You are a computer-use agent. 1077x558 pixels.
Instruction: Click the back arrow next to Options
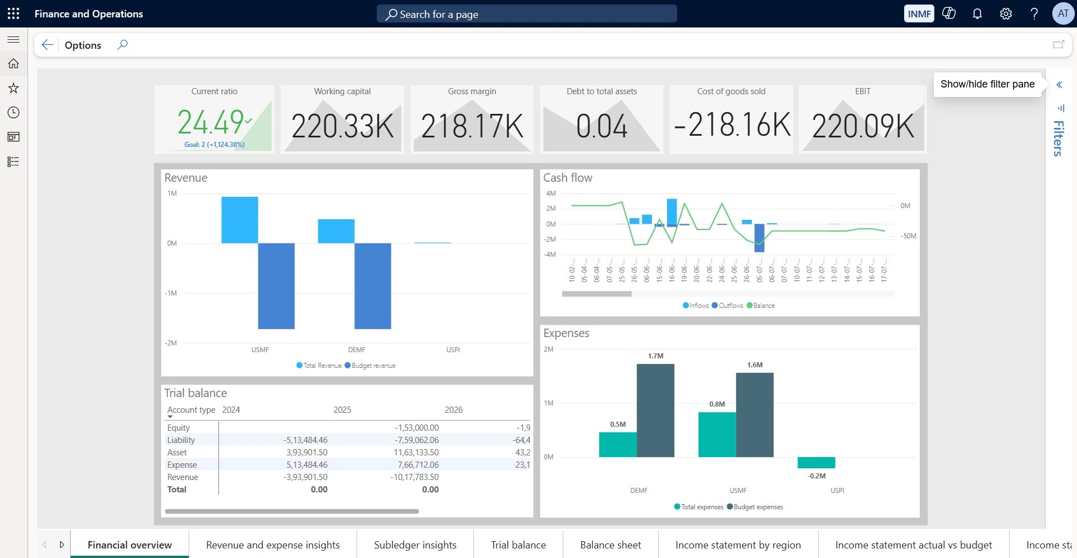pyautogui.click(x=47, y=45)
